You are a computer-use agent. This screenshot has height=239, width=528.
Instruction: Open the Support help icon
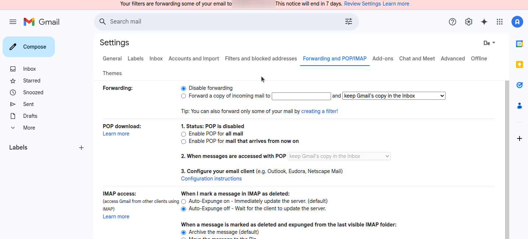pos(453,22)
